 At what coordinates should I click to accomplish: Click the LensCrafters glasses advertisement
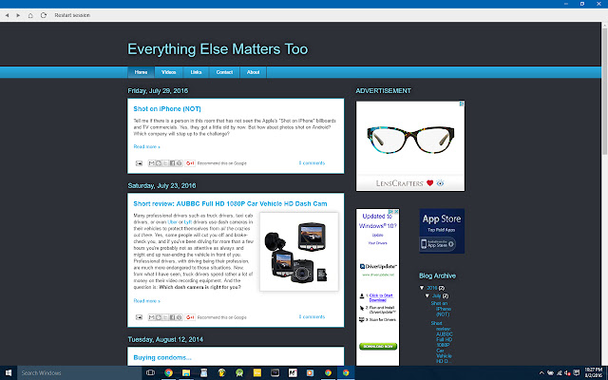[x=410, y=146]
